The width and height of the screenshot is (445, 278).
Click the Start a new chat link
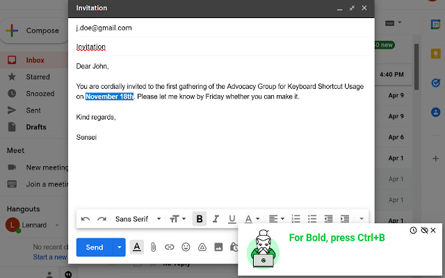tap(50, 257)
